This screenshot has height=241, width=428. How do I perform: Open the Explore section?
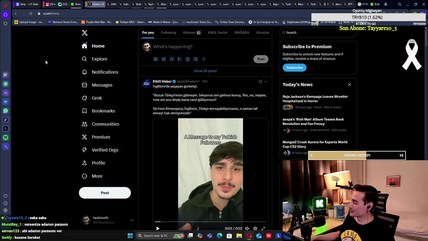[x=95, y=59]
